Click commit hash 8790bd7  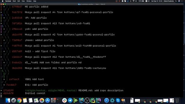tap(17, 7)
